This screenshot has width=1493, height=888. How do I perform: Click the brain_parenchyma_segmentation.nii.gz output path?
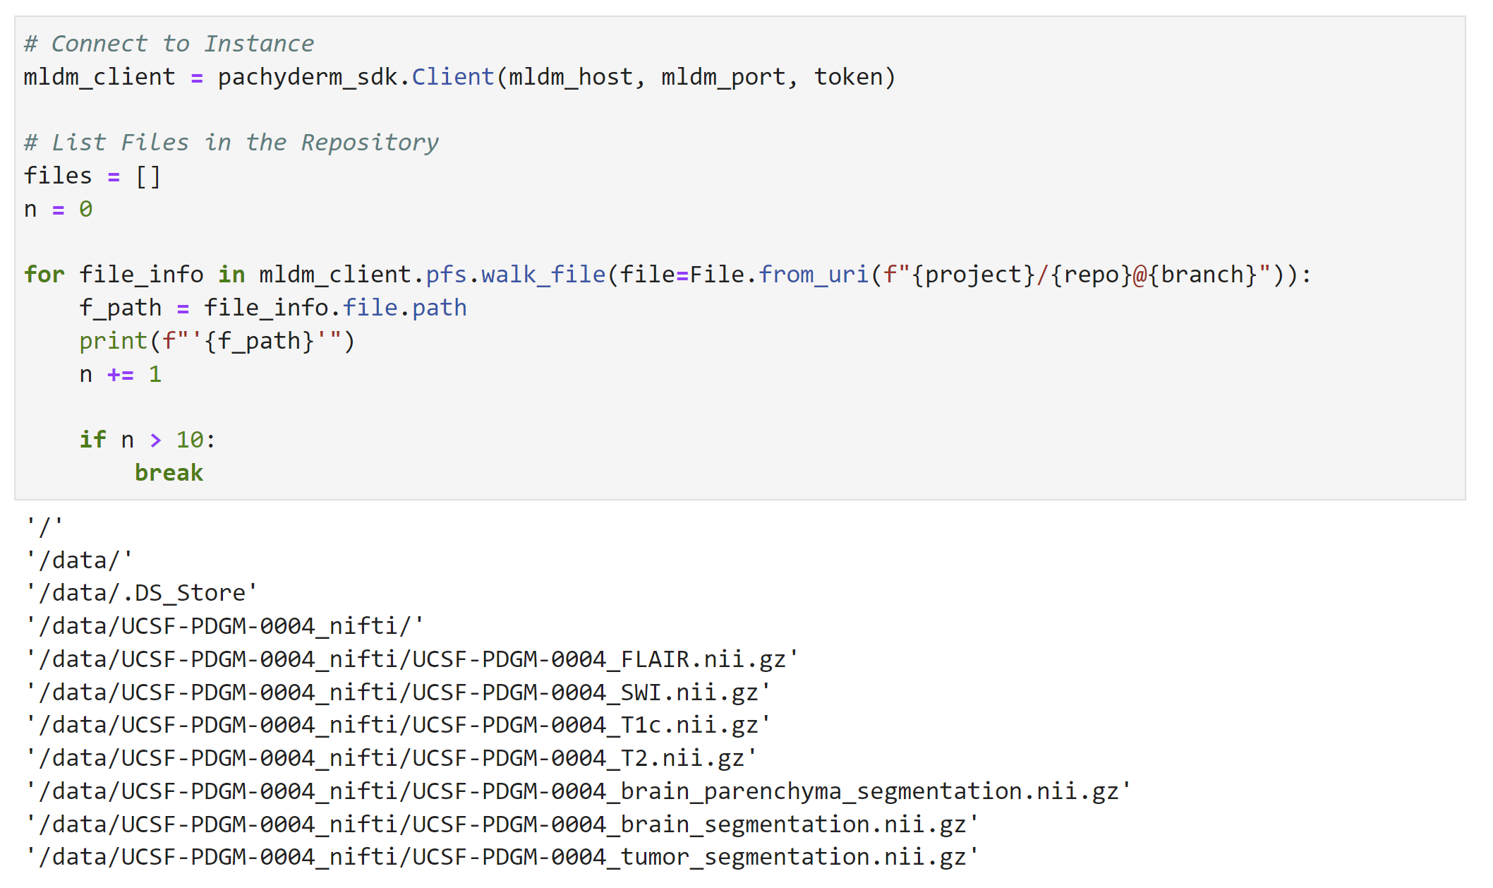(x=579, y=791)
